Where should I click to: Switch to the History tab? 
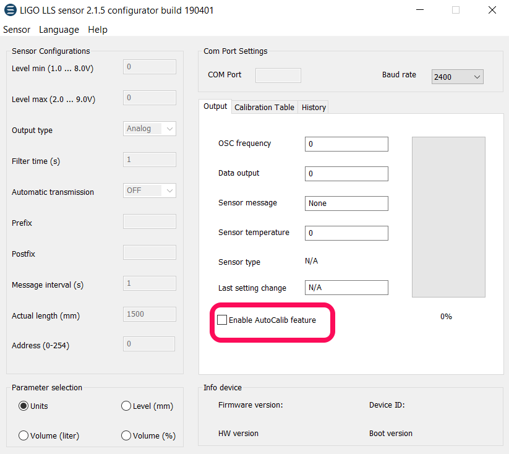click(x=314, y=107)
